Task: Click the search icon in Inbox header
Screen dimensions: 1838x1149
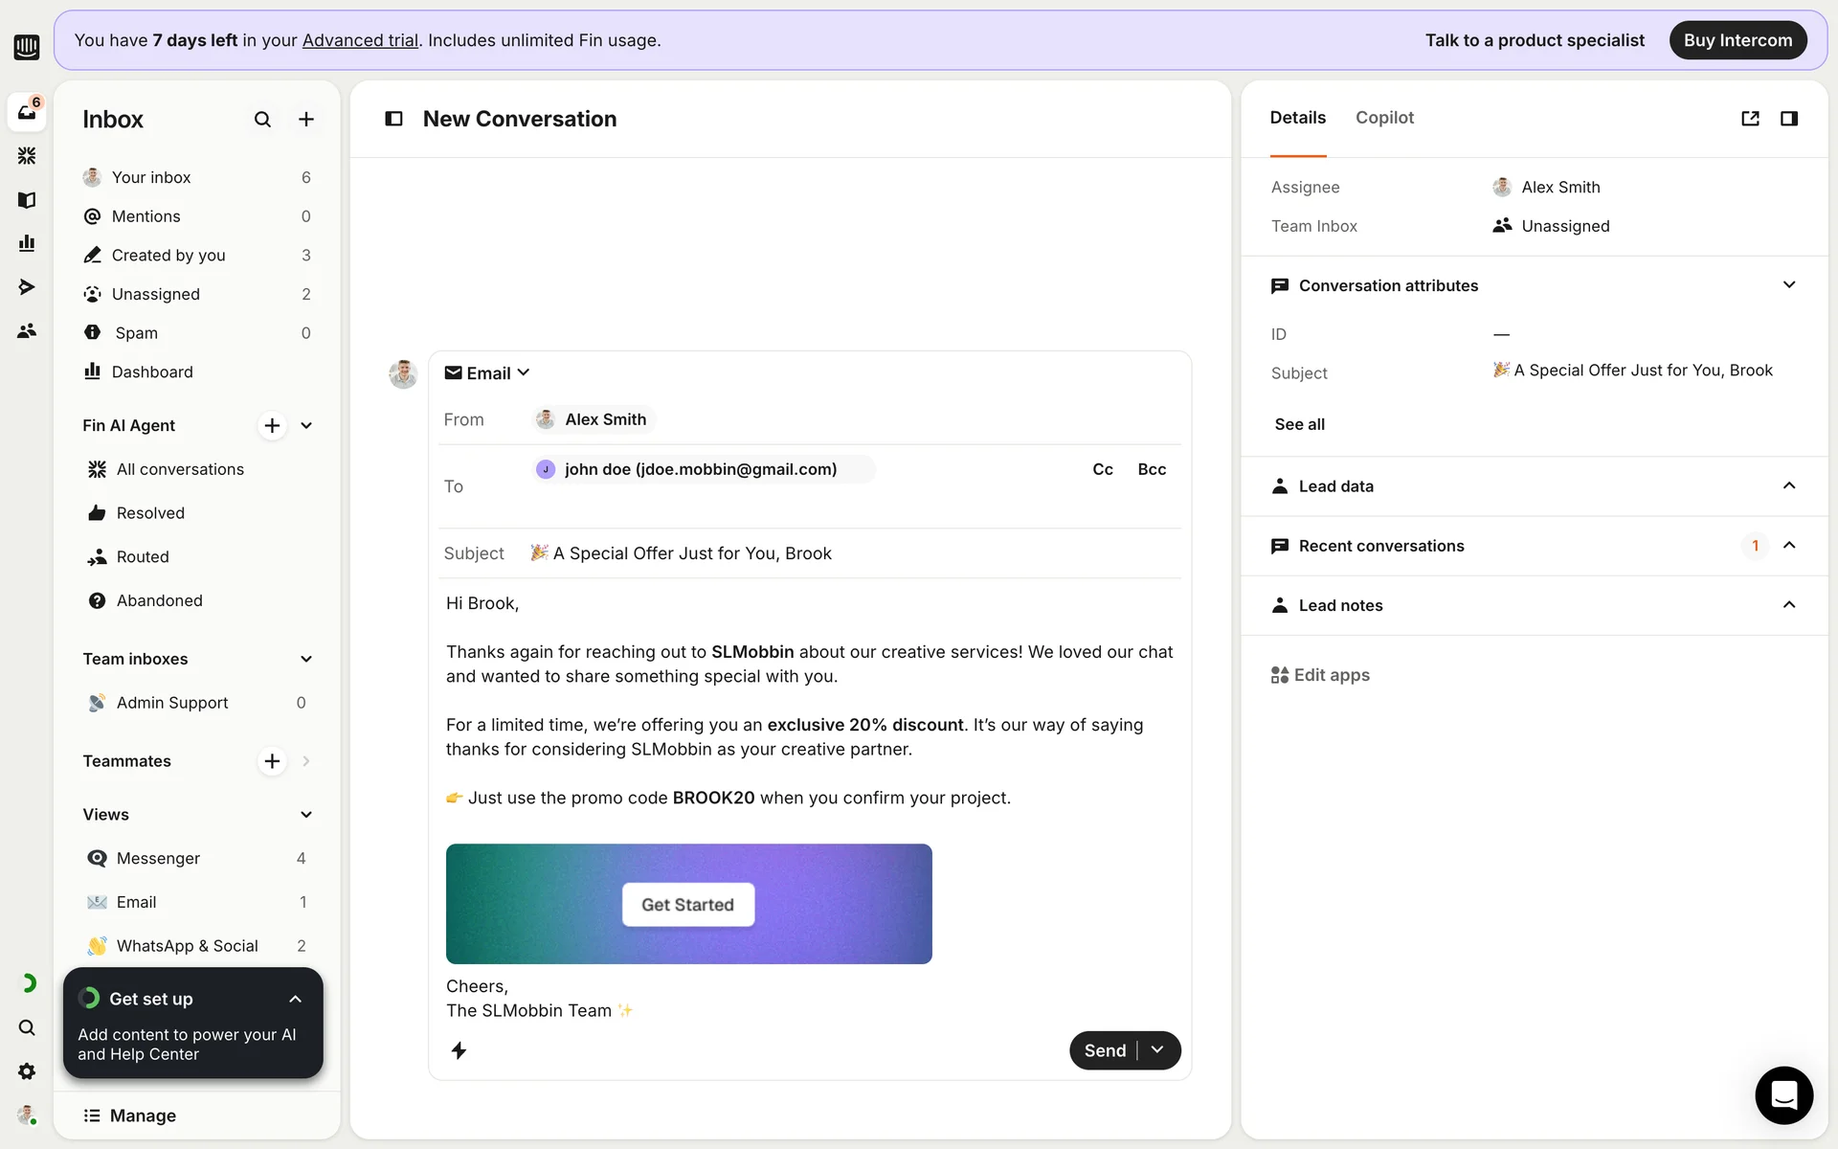Action: tap(262, 120)
